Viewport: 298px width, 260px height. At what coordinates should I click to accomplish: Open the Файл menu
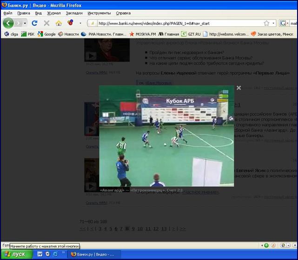point(8,13)
